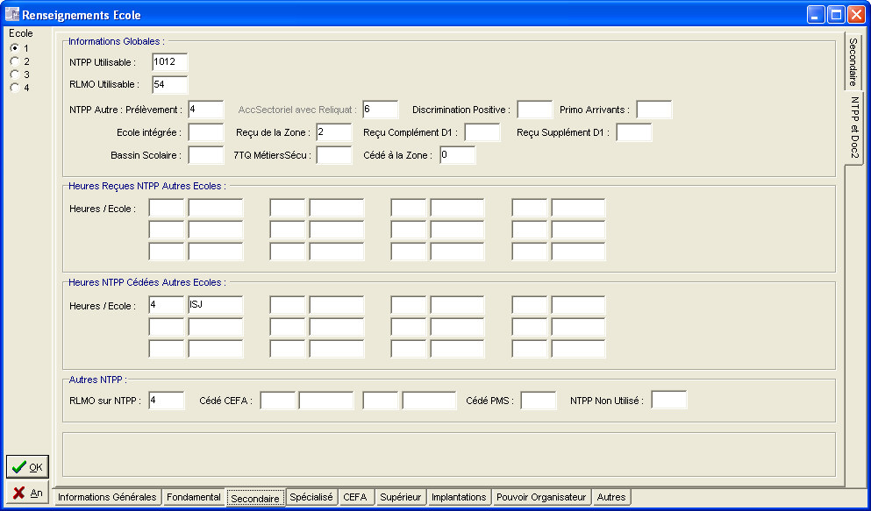The width and height of the screenshot is (871, 511).
Task: Open the Spécialisé tab
Action: (311, 497)
